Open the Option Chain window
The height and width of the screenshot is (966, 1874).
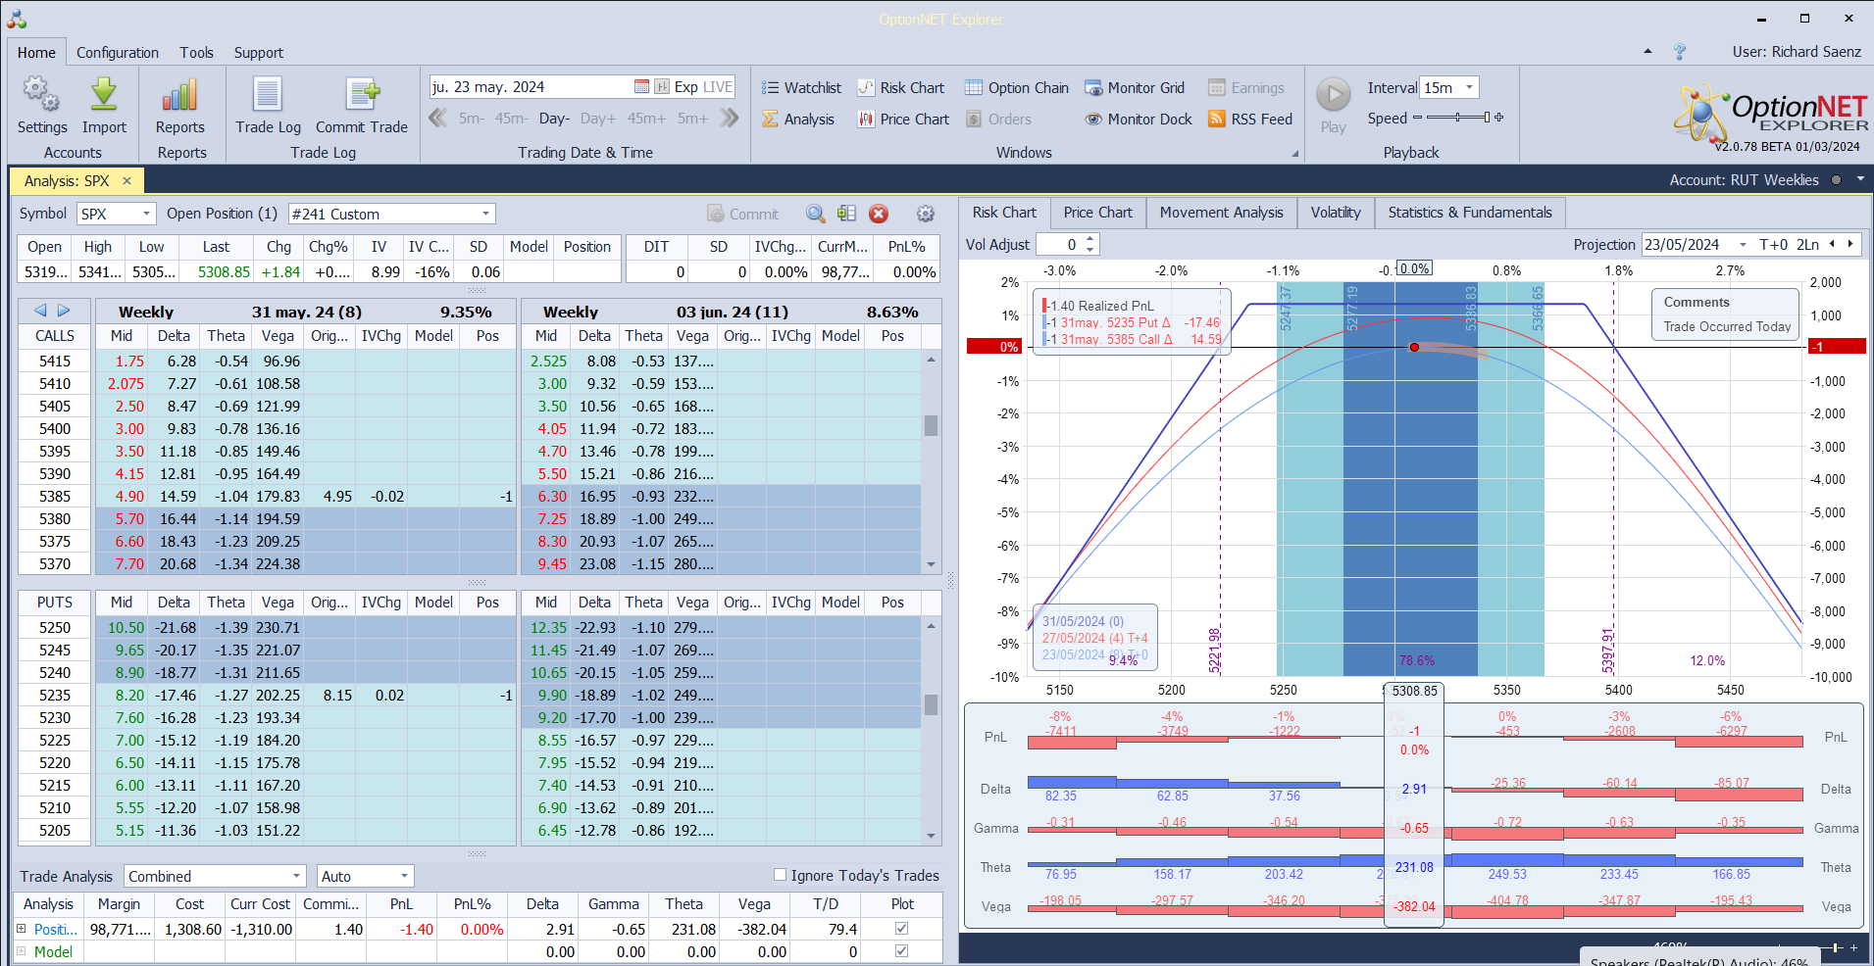point(1017,88)
